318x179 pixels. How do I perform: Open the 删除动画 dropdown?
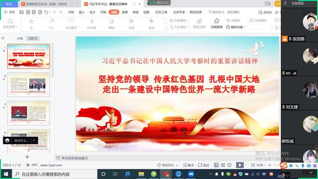[x=236, y=27]
